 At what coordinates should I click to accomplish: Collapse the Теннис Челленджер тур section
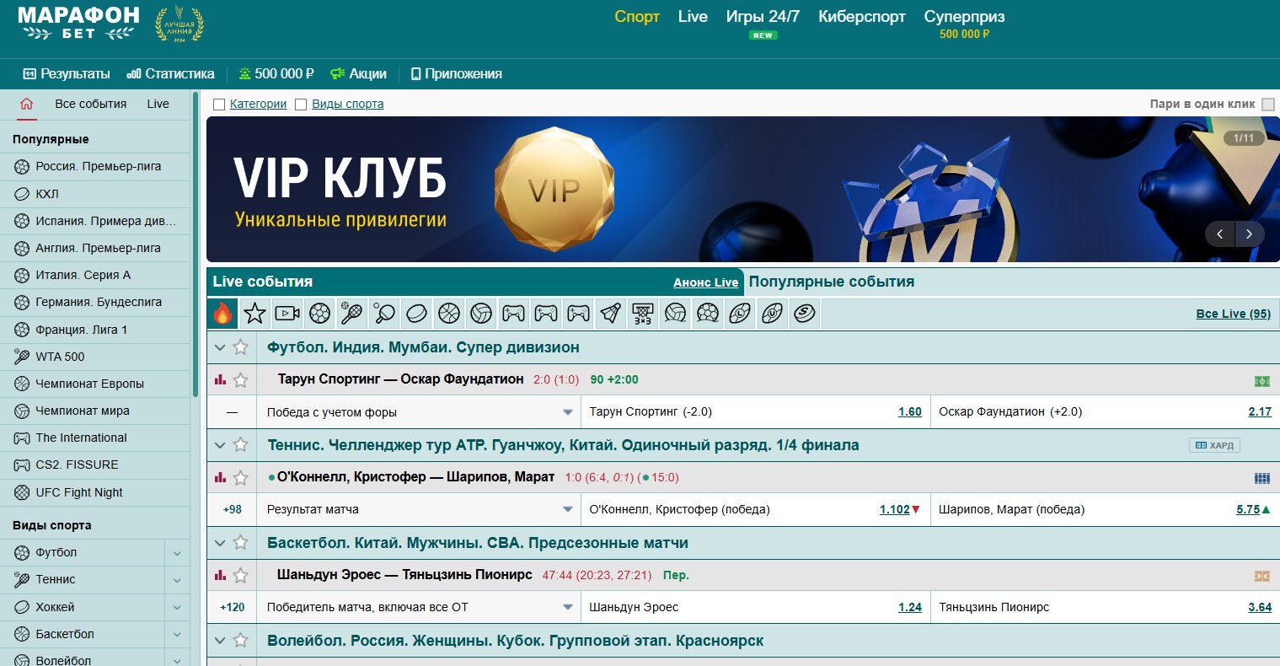click(x=220, y=445)
